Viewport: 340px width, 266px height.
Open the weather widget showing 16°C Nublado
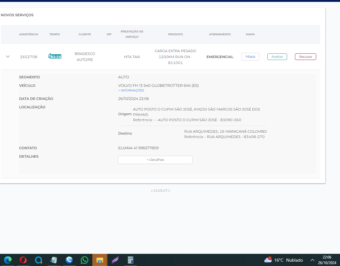tap(283, 260)
